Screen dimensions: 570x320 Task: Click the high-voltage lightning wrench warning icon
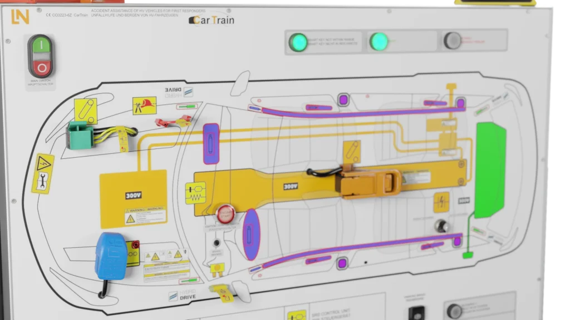[43, 173]
